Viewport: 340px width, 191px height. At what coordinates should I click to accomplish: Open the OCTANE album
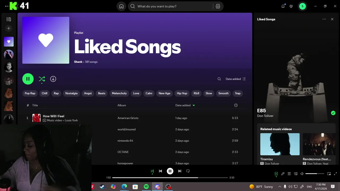coord(123,152)
